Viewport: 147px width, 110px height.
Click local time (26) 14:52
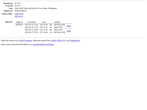click(x=44, y=27)
